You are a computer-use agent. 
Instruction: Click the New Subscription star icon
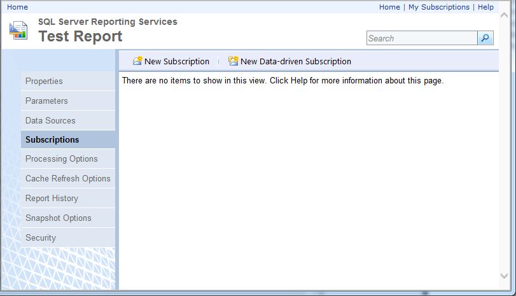pos(137,61)
